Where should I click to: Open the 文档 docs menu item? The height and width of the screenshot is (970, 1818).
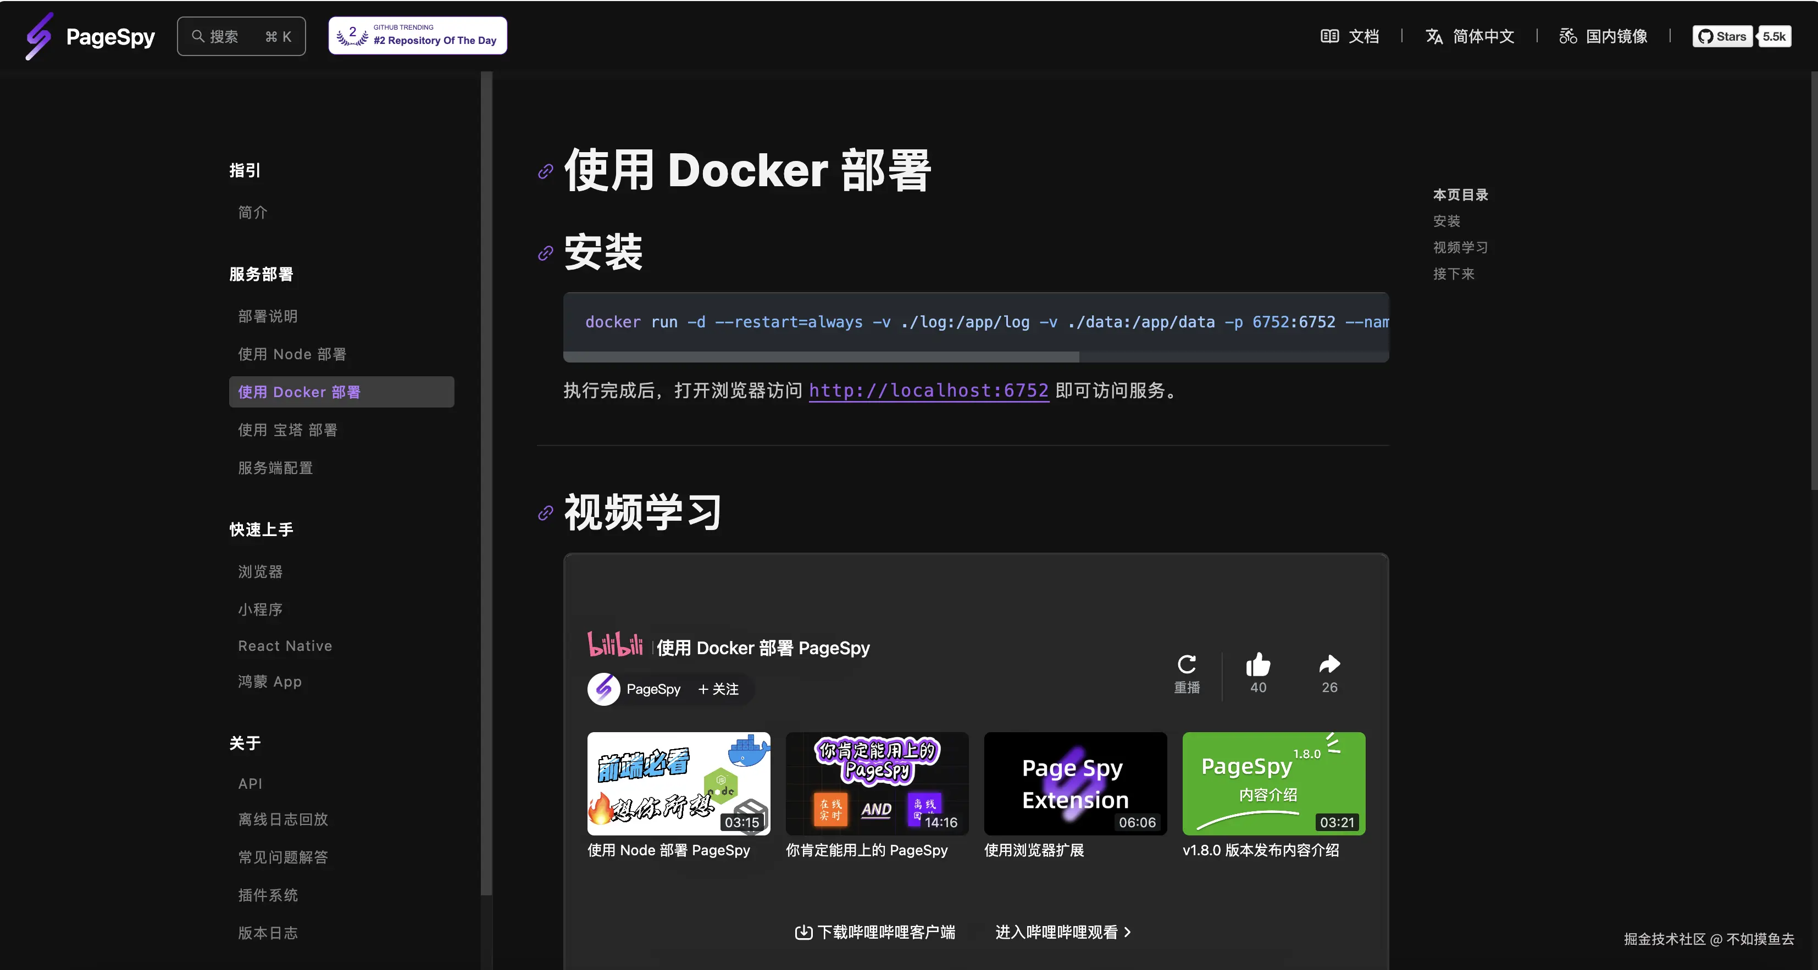click(x=1349, y=36)
